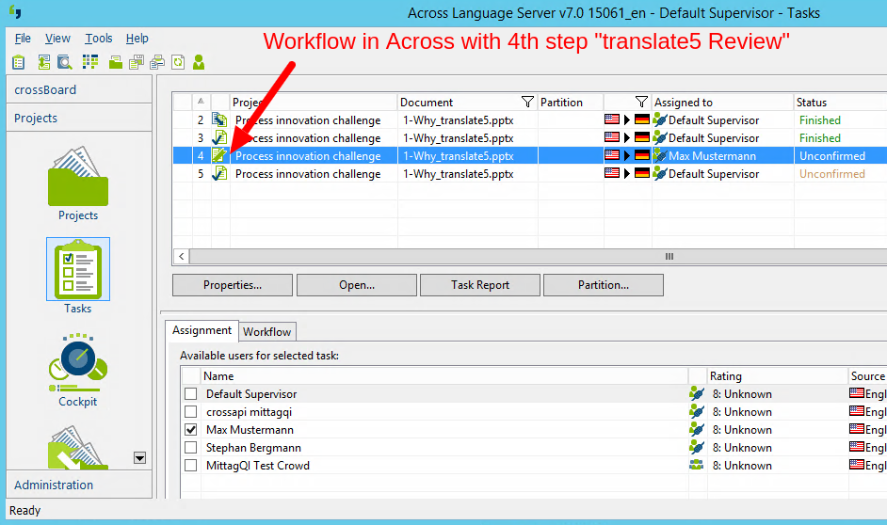Expand the crossBoard sidebar section
887x525 pixels.
pos(79,89)
